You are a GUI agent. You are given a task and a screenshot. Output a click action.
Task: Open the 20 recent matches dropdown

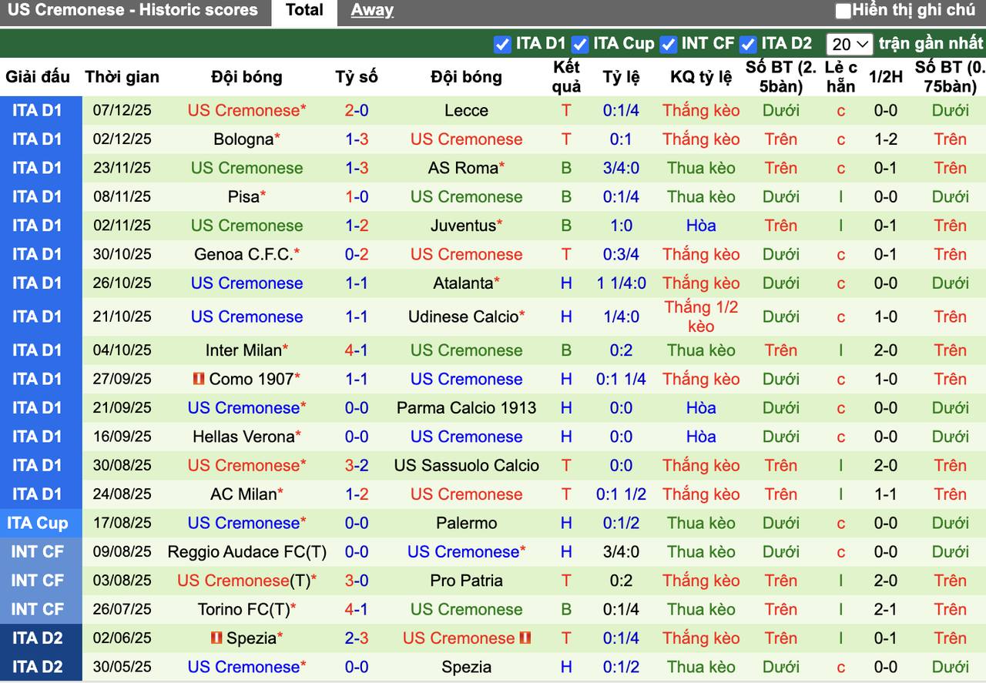point(850,44)
